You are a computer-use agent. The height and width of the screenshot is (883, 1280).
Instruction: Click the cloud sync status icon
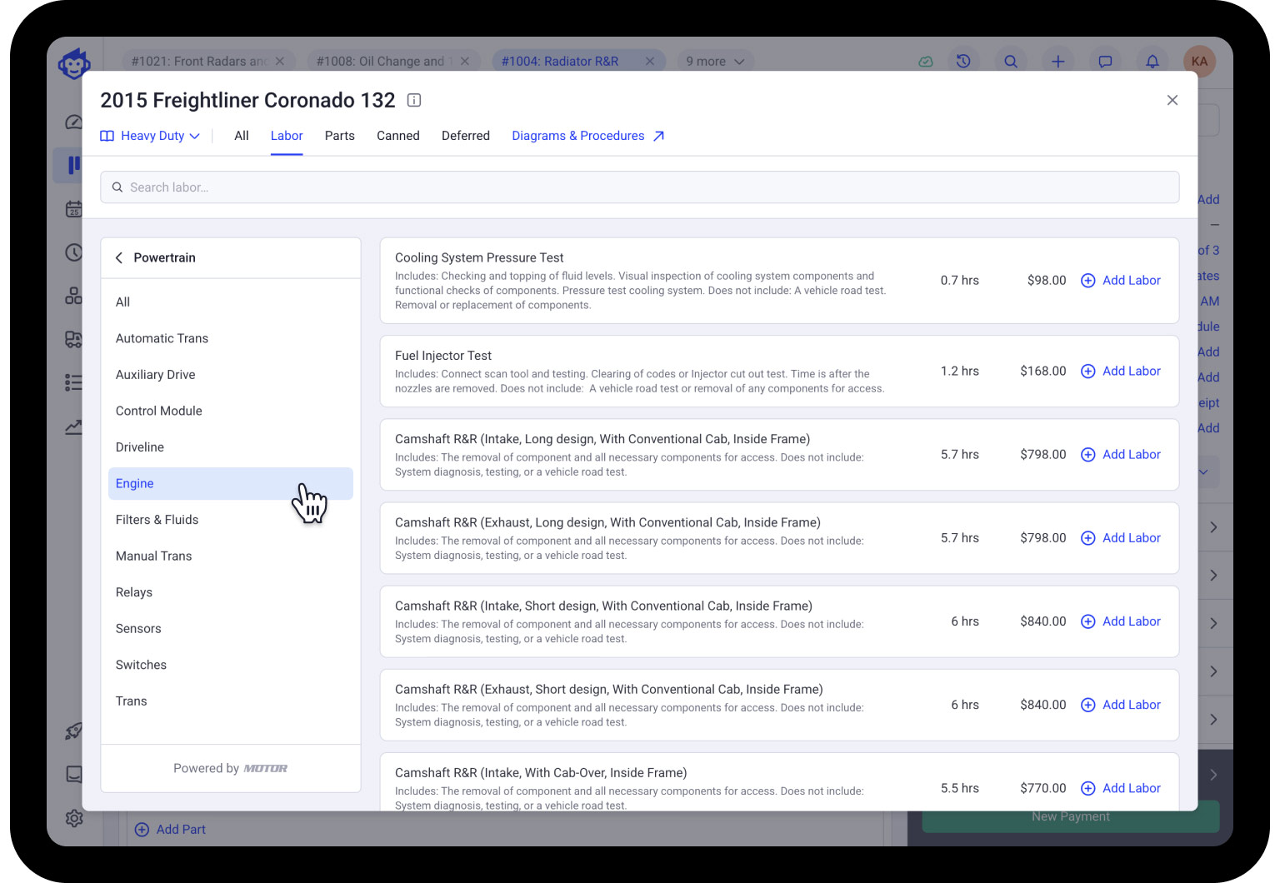coord(926,62)
